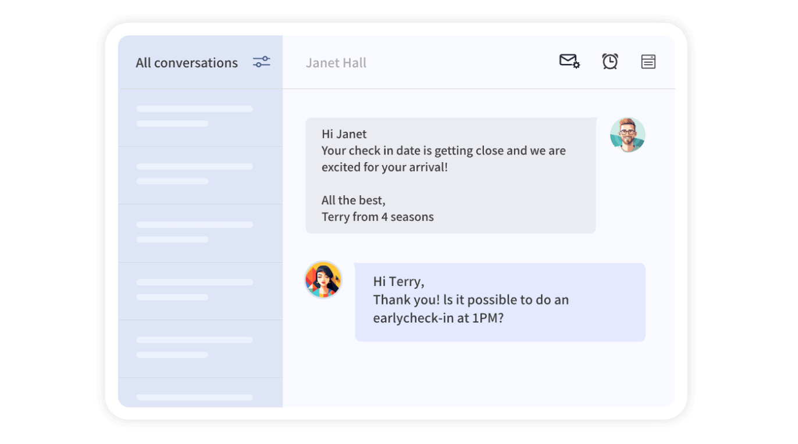This screenshot has height=444, width=798.
Task: Click the gray 'Hi Janet' message bubble
Action: (x=451, y=176)
